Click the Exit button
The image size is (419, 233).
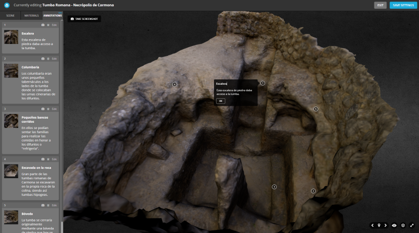point(380,5)
